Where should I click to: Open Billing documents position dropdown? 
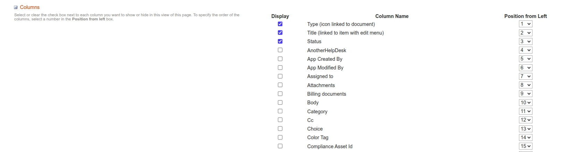click(525, 94)
